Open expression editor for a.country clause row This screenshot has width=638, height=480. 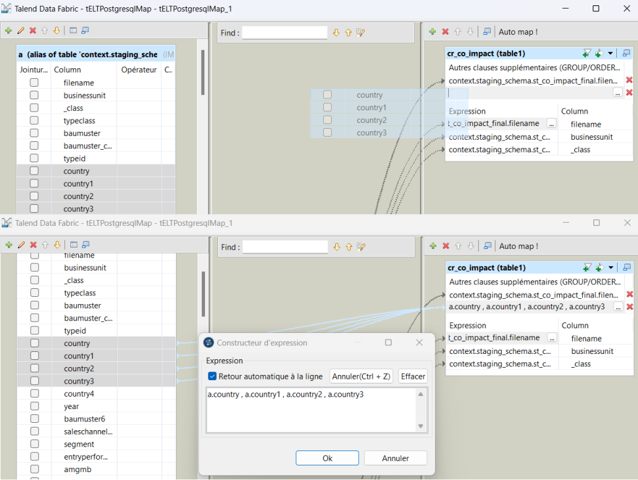[618, 307]
